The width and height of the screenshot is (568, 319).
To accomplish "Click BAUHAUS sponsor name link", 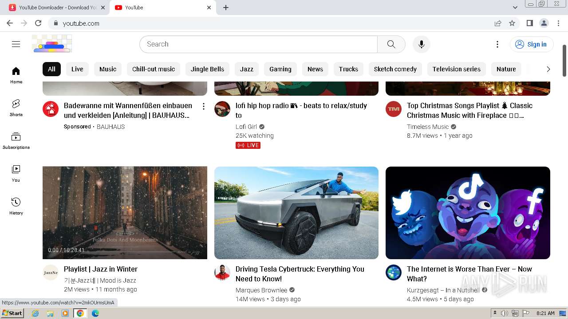I will [x=110, y=127].
